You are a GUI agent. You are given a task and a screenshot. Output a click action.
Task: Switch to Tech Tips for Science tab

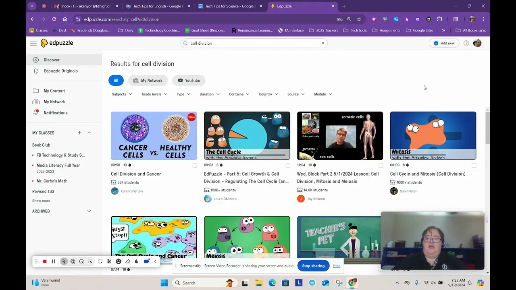230,6
